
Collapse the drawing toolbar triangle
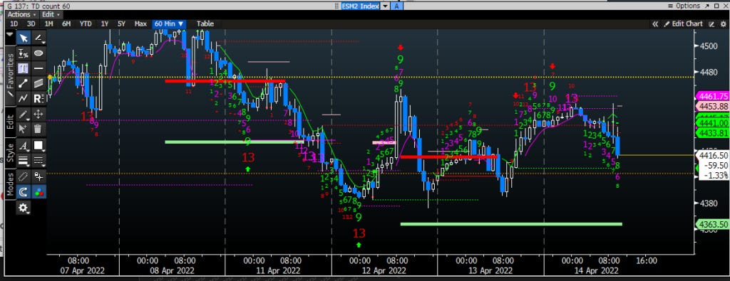point(10,34)
